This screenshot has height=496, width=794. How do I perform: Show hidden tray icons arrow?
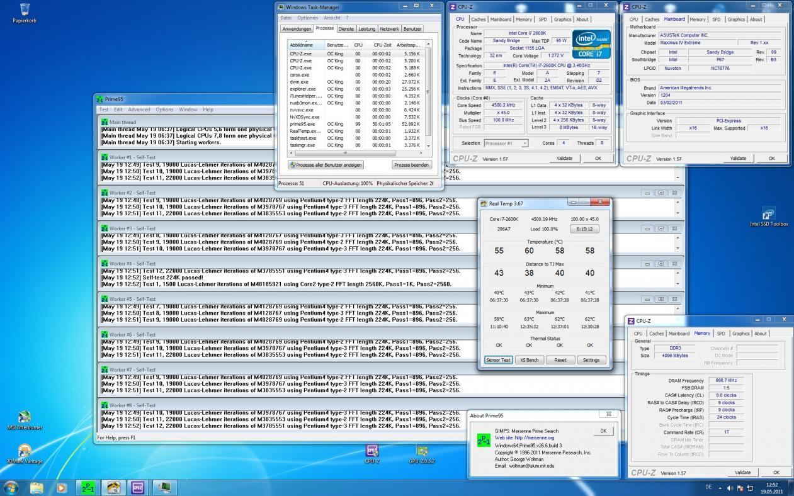(x=720, y=488)
